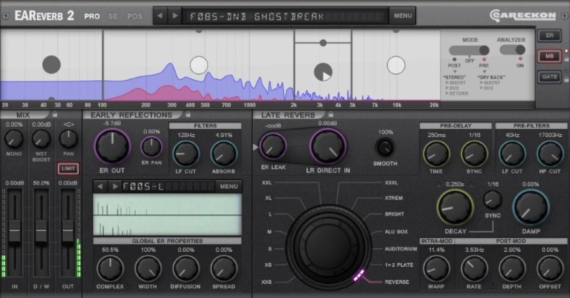The height and width of the screenshot is (298, 570).
Task: Click the lock icon on the MIX panel
Action: (x=54, y=114)
